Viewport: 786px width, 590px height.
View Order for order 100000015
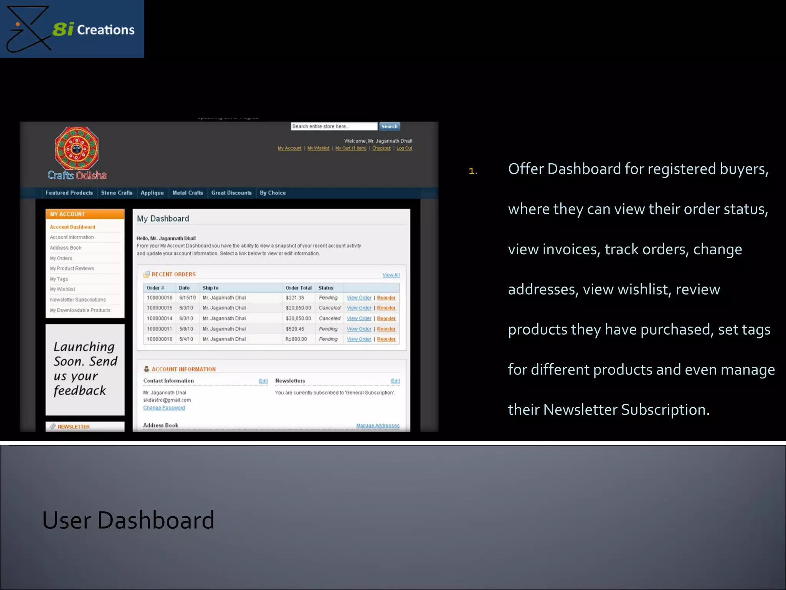[x=359, y=308]
